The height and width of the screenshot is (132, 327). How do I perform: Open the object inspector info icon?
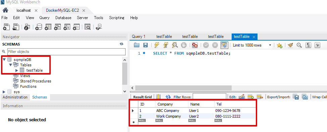click(x=27, y=27)
